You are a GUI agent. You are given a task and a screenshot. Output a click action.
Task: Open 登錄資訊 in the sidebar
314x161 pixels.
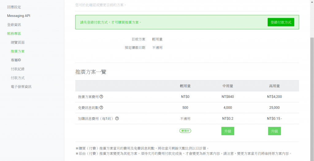[x=14, y=25]
